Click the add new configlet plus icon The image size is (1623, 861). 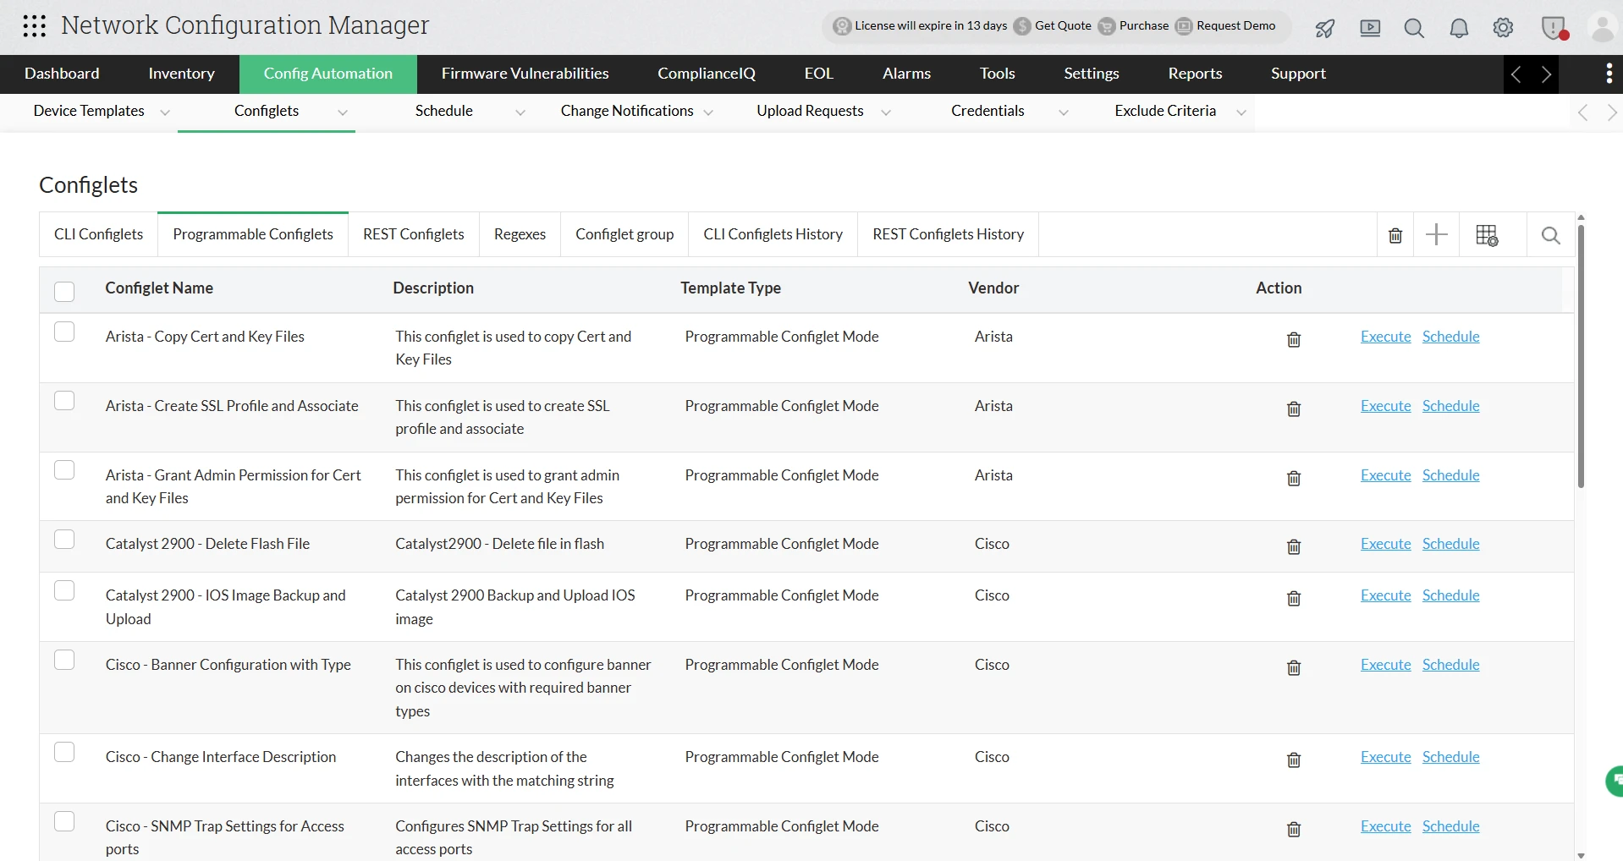point(1438,234)
